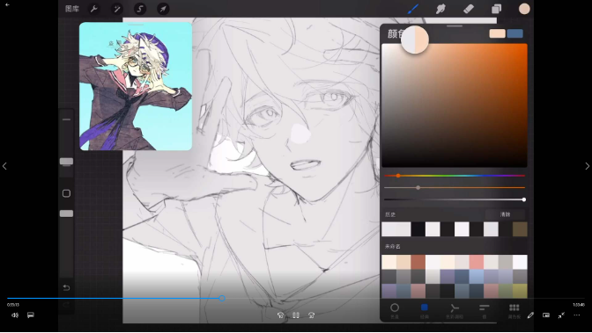Open the magic wand Adjustments menu

point(117,9)
